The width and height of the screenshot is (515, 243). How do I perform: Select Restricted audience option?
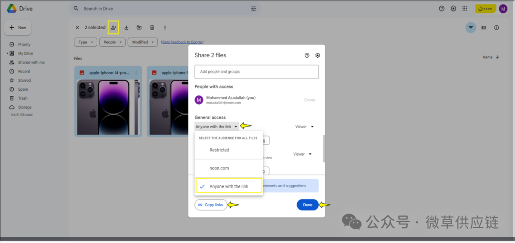click(228, 150)
